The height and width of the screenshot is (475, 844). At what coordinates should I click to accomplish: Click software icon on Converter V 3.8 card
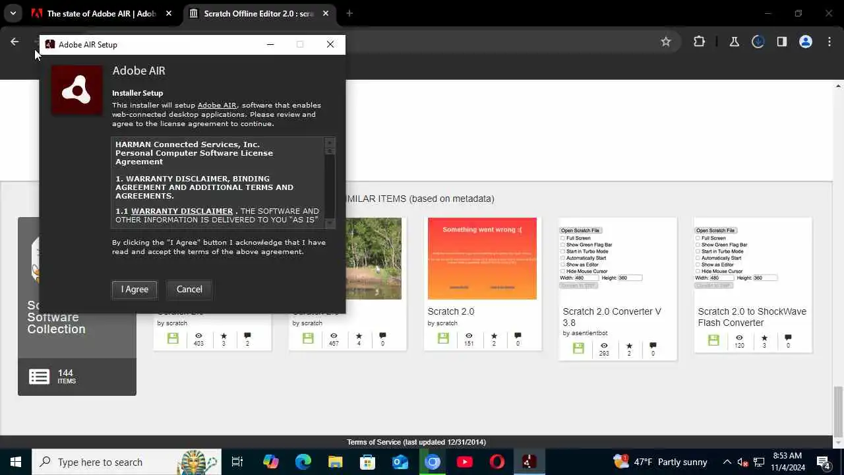(578, 348)
